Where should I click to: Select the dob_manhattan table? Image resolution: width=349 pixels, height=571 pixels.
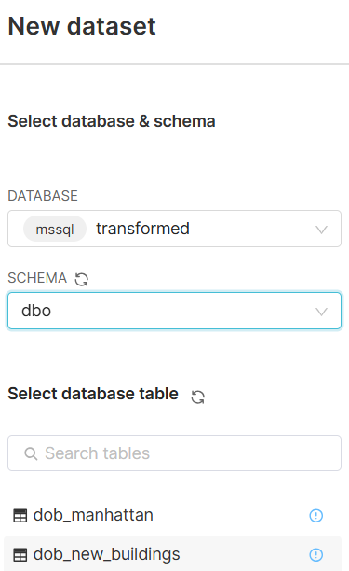click(173, 515)
